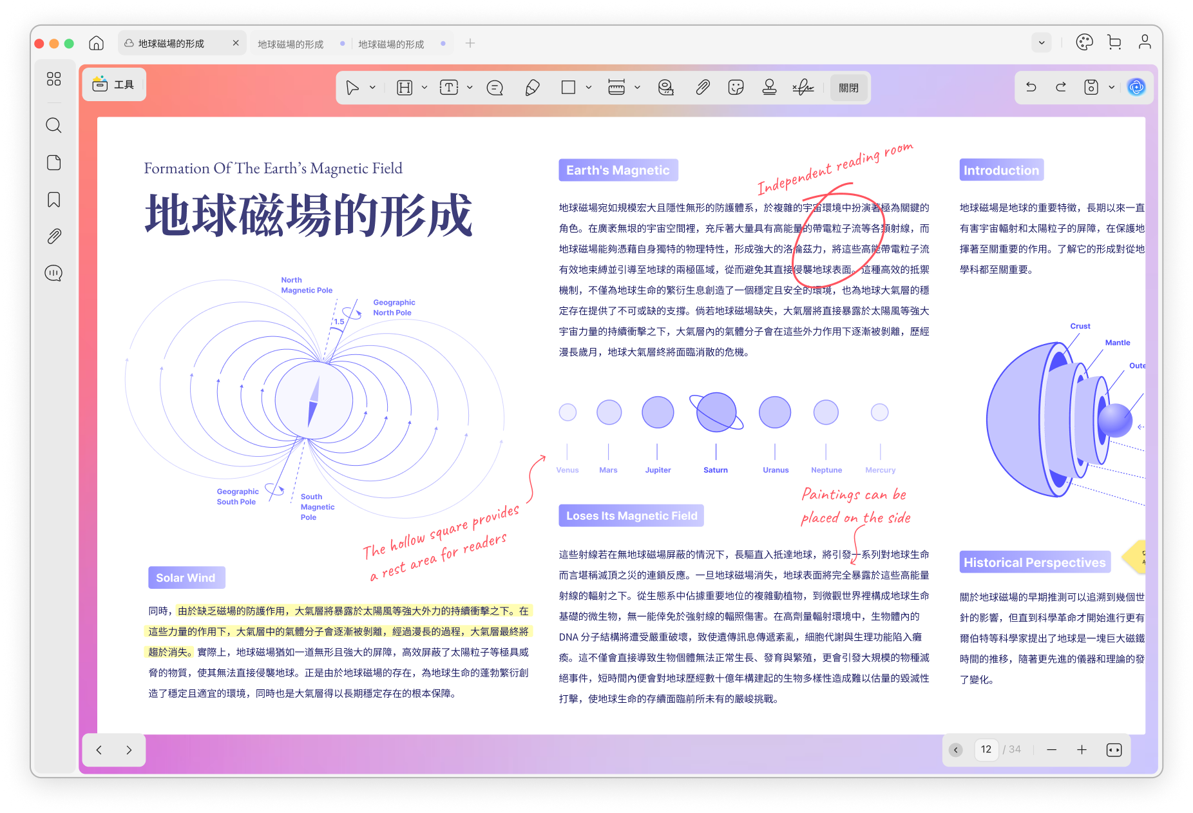The height and width of the screenshot is (813, 1193).
Task: Click the Historical Perspectives heading
Action: (x=1035, y=562)
